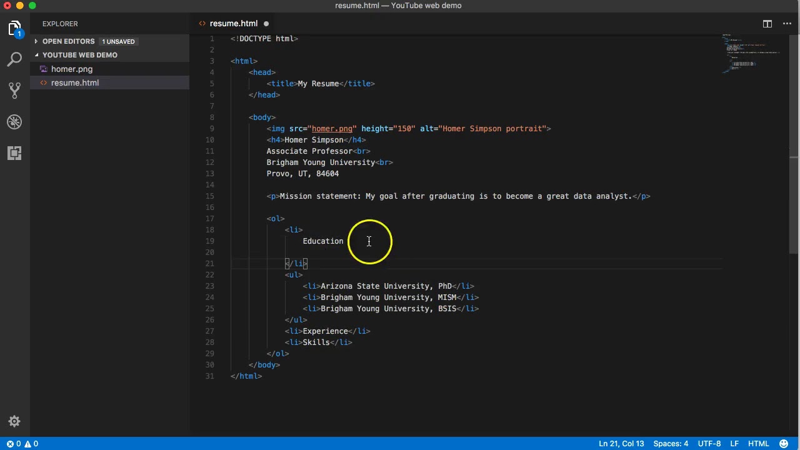Open the Manage gear icon
The width and height of the screenshot is (800, 450).
(x=15, y=421)
